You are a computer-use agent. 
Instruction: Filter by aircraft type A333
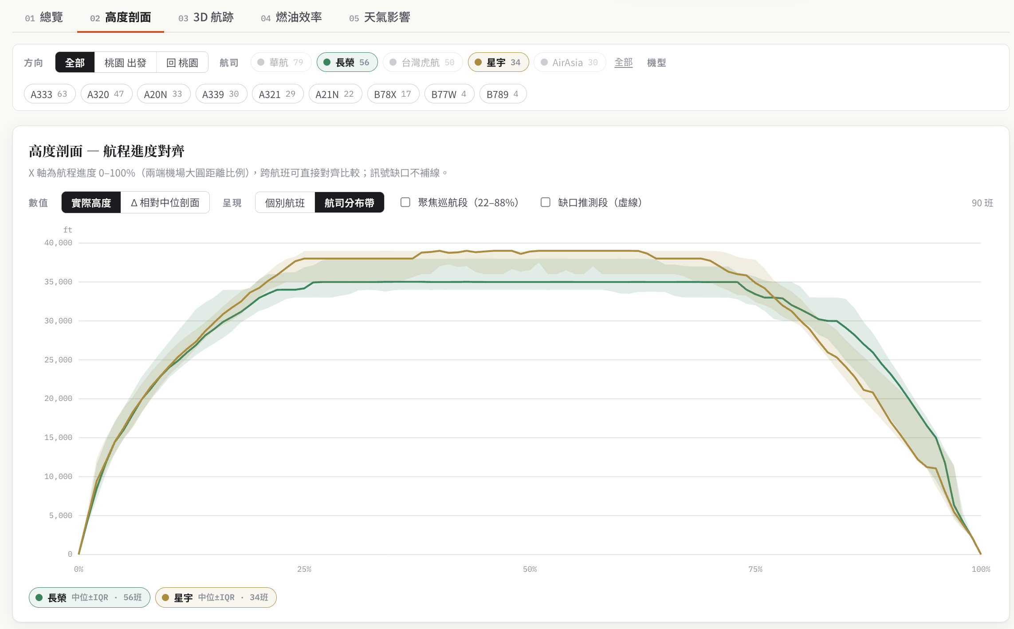[x=50, y=94]
